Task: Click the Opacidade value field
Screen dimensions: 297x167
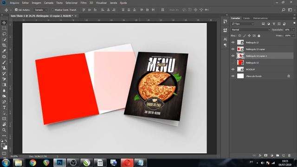Action: tap(288, 30)
